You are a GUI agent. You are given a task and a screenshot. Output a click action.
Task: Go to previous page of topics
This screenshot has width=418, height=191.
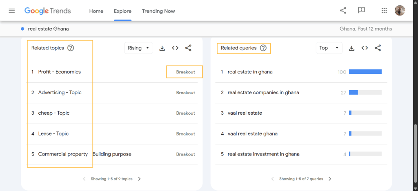point(84,179)
